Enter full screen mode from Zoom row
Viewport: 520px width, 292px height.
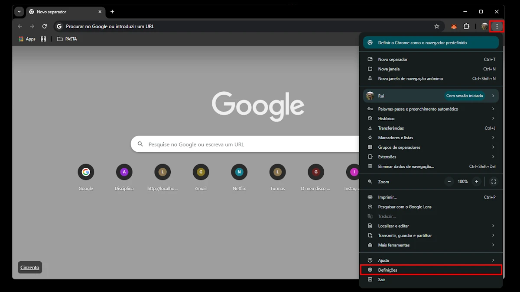tap(493, 182)
